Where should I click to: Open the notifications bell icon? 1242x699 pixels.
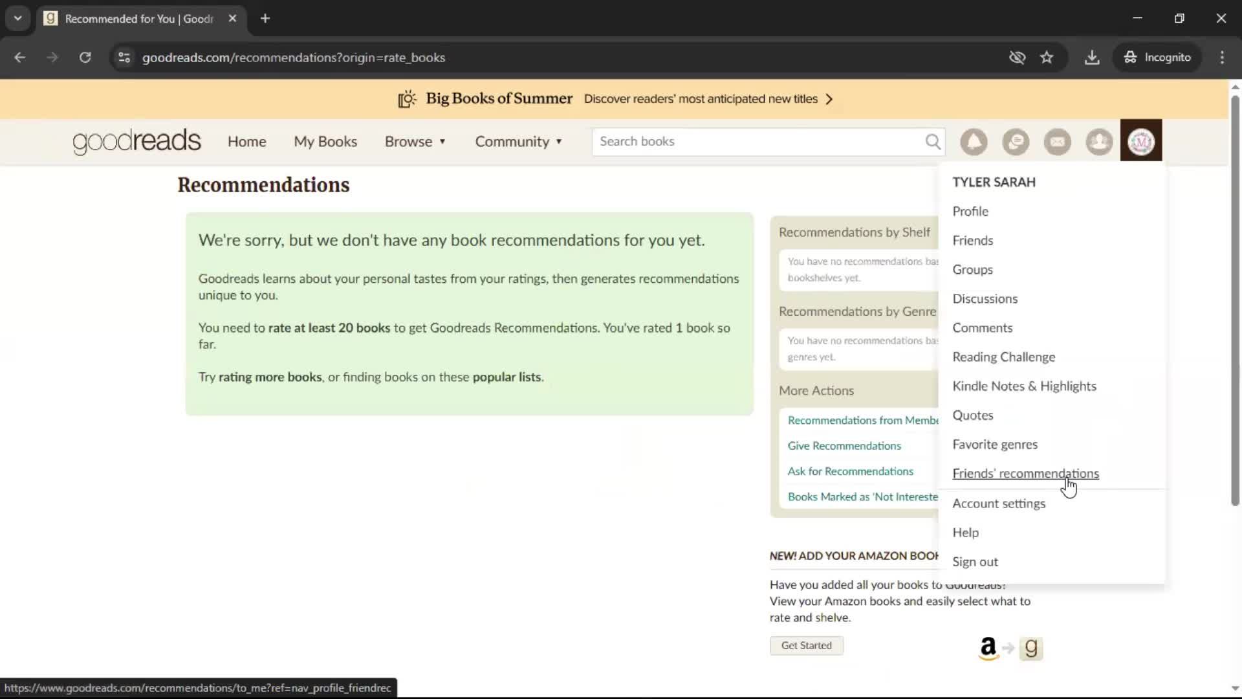[974, 142]
